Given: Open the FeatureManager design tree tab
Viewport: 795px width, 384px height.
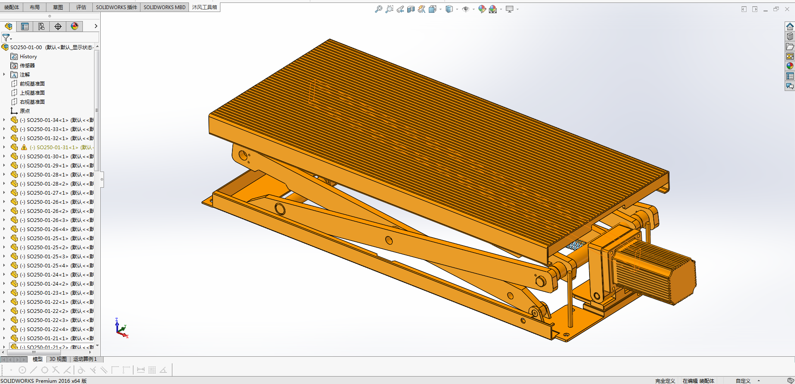Looking at the screenshot, I should pos(8,26).
